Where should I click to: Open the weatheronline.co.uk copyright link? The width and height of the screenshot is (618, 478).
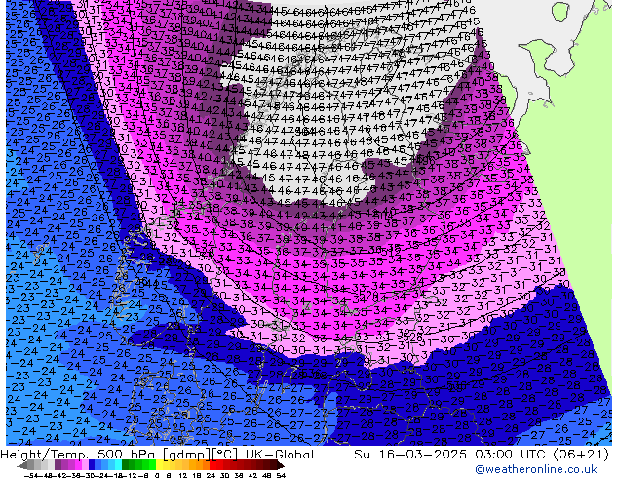click(x=535, y=469)
